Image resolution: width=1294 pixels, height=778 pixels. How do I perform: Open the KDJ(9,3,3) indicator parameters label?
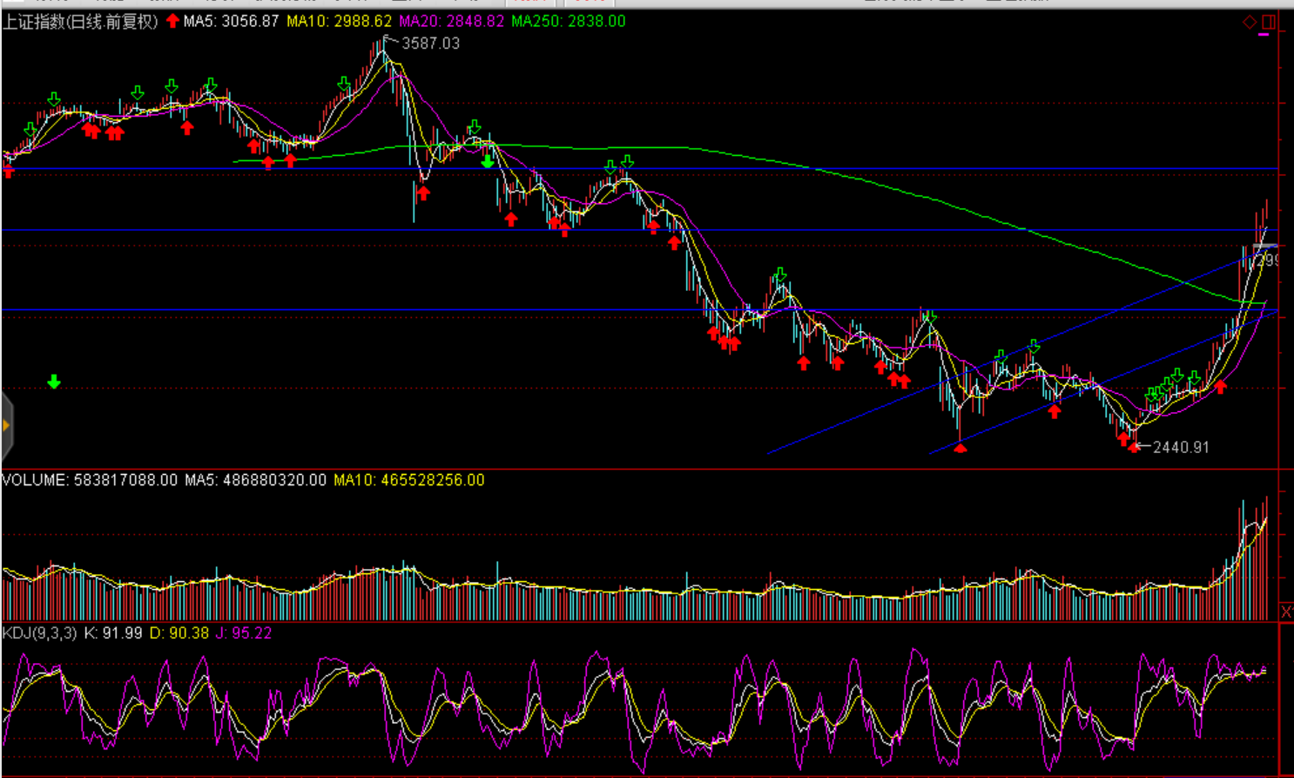tap(40, 633)
